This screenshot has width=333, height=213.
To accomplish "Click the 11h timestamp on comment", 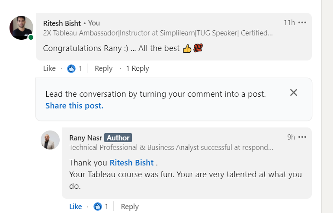I will click(289, 22).
